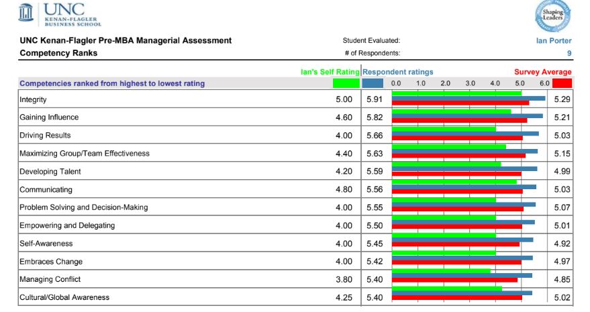This screenshot has width=590, height=312.
Task: Click the 'Survey Average' column label
Action: point(542,72)
